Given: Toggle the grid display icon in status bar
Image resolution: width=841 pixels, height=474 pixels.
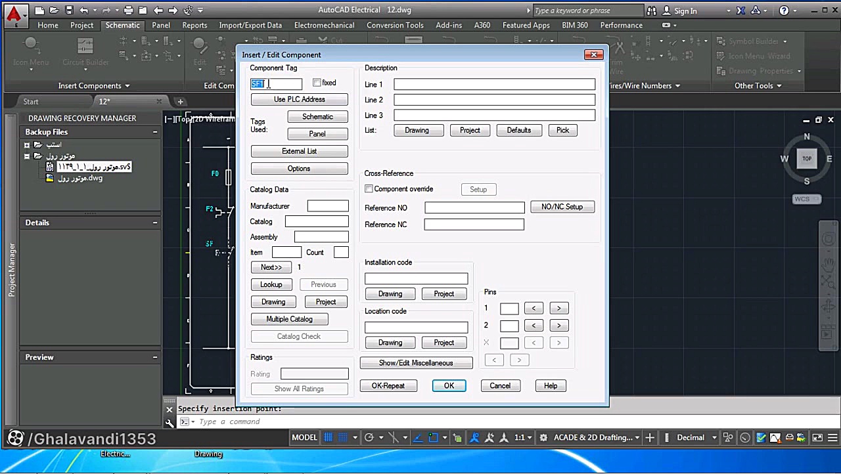Looking at the screenshot, I should 329,438.
